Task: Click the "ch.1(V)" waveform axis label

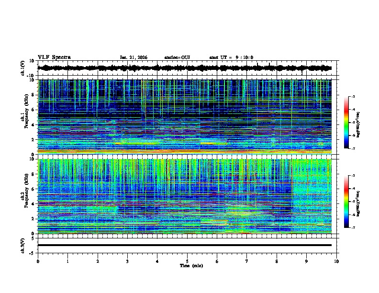Action: (23, 68)
